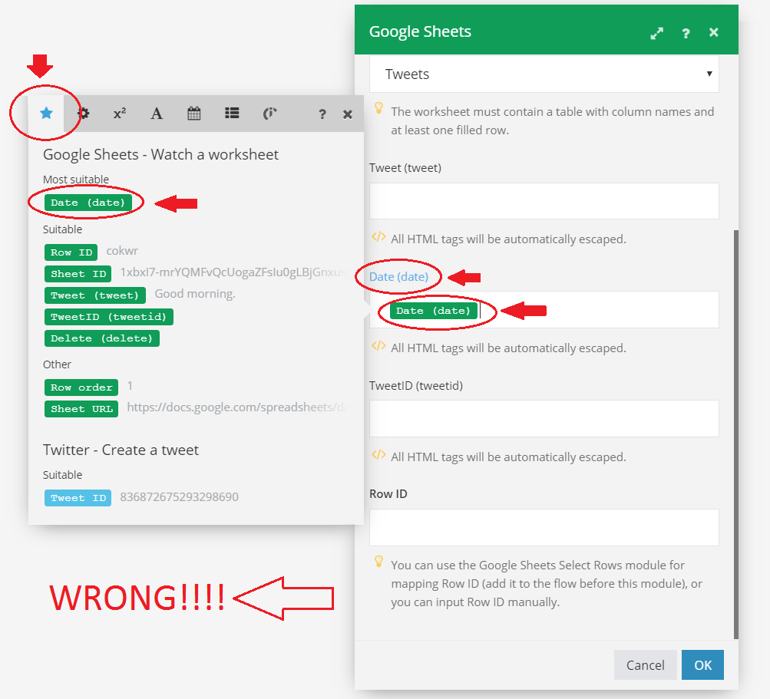The image size is (770, 699).
Task: Insert the Delete (delete) variable tag
Action: [101, 338]
